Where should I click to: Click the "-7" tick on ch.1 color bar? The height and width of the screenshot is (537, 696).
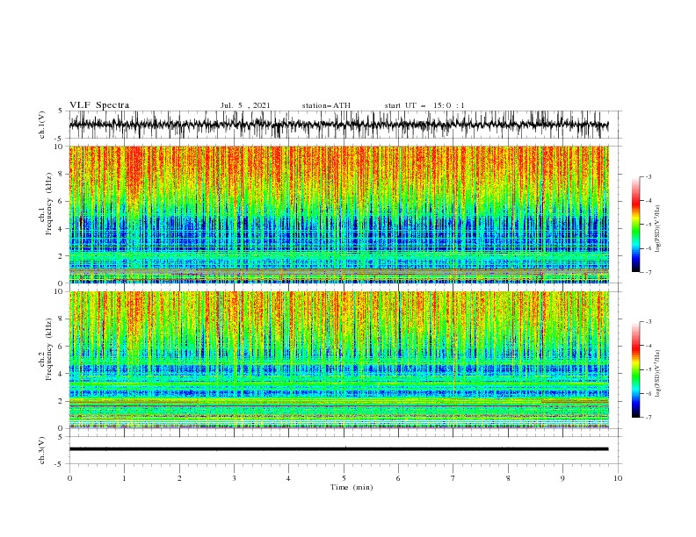(x=648, y=273)
